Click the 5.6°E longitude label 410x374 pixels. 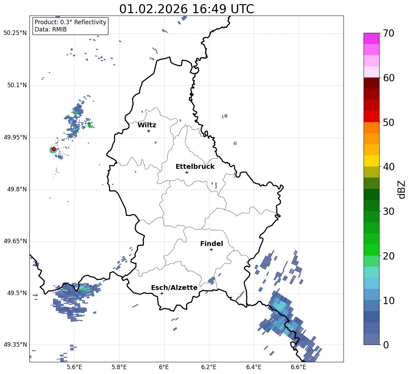click(74, 367)
